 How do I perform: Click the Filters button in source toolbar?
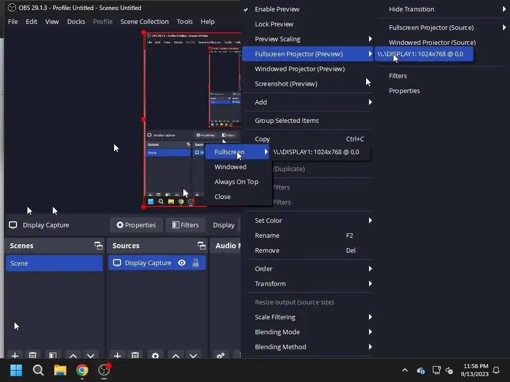point(185,225)
